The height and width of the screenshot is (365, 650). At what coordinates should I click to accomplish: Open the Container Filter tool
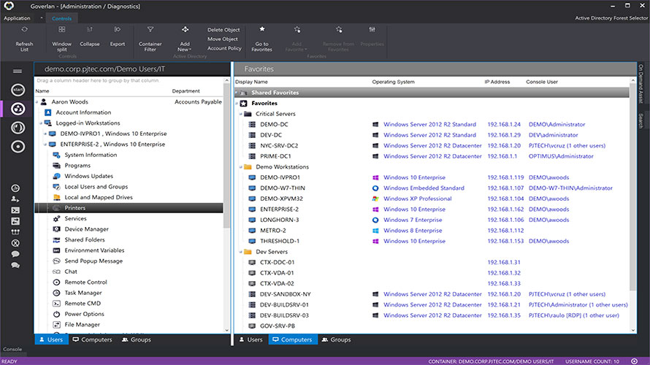click(x=150, y=30)
